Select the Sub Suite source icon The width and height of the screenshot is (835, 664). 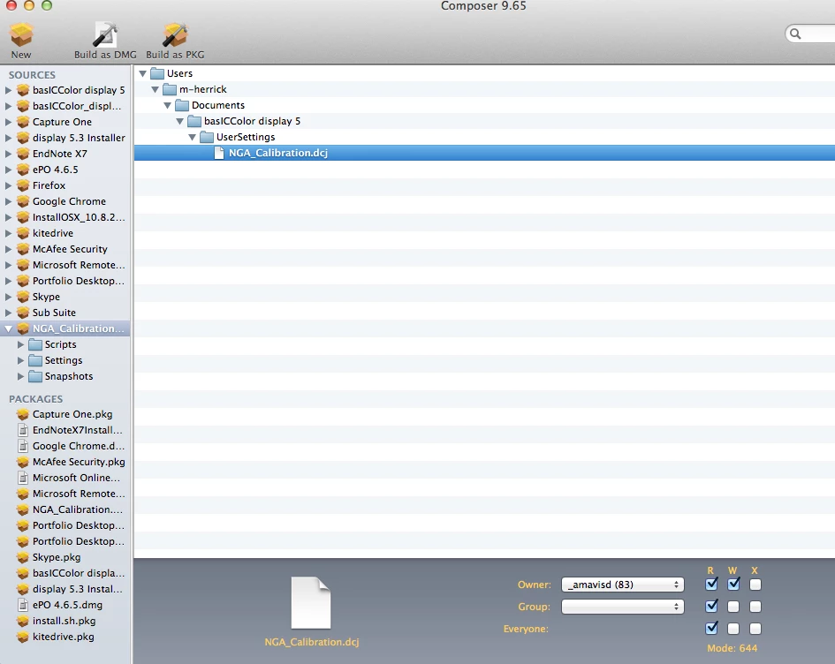coord(23,313)
